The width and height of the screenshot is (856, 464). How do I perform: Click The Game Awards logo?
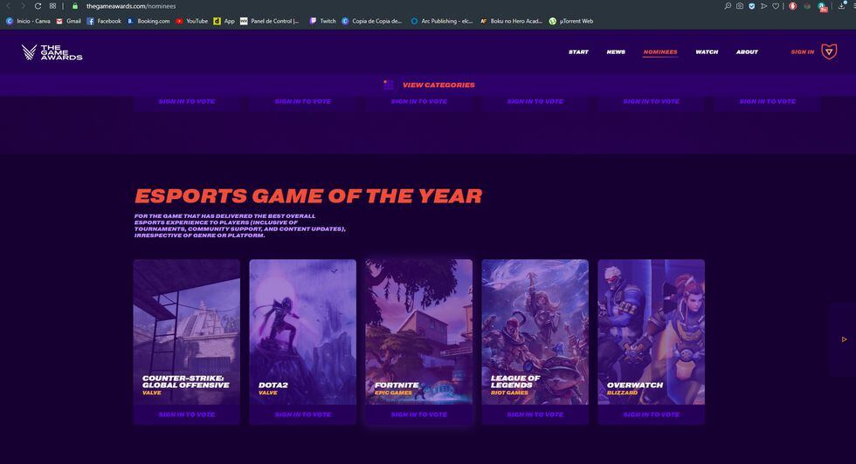pos(52,52)
